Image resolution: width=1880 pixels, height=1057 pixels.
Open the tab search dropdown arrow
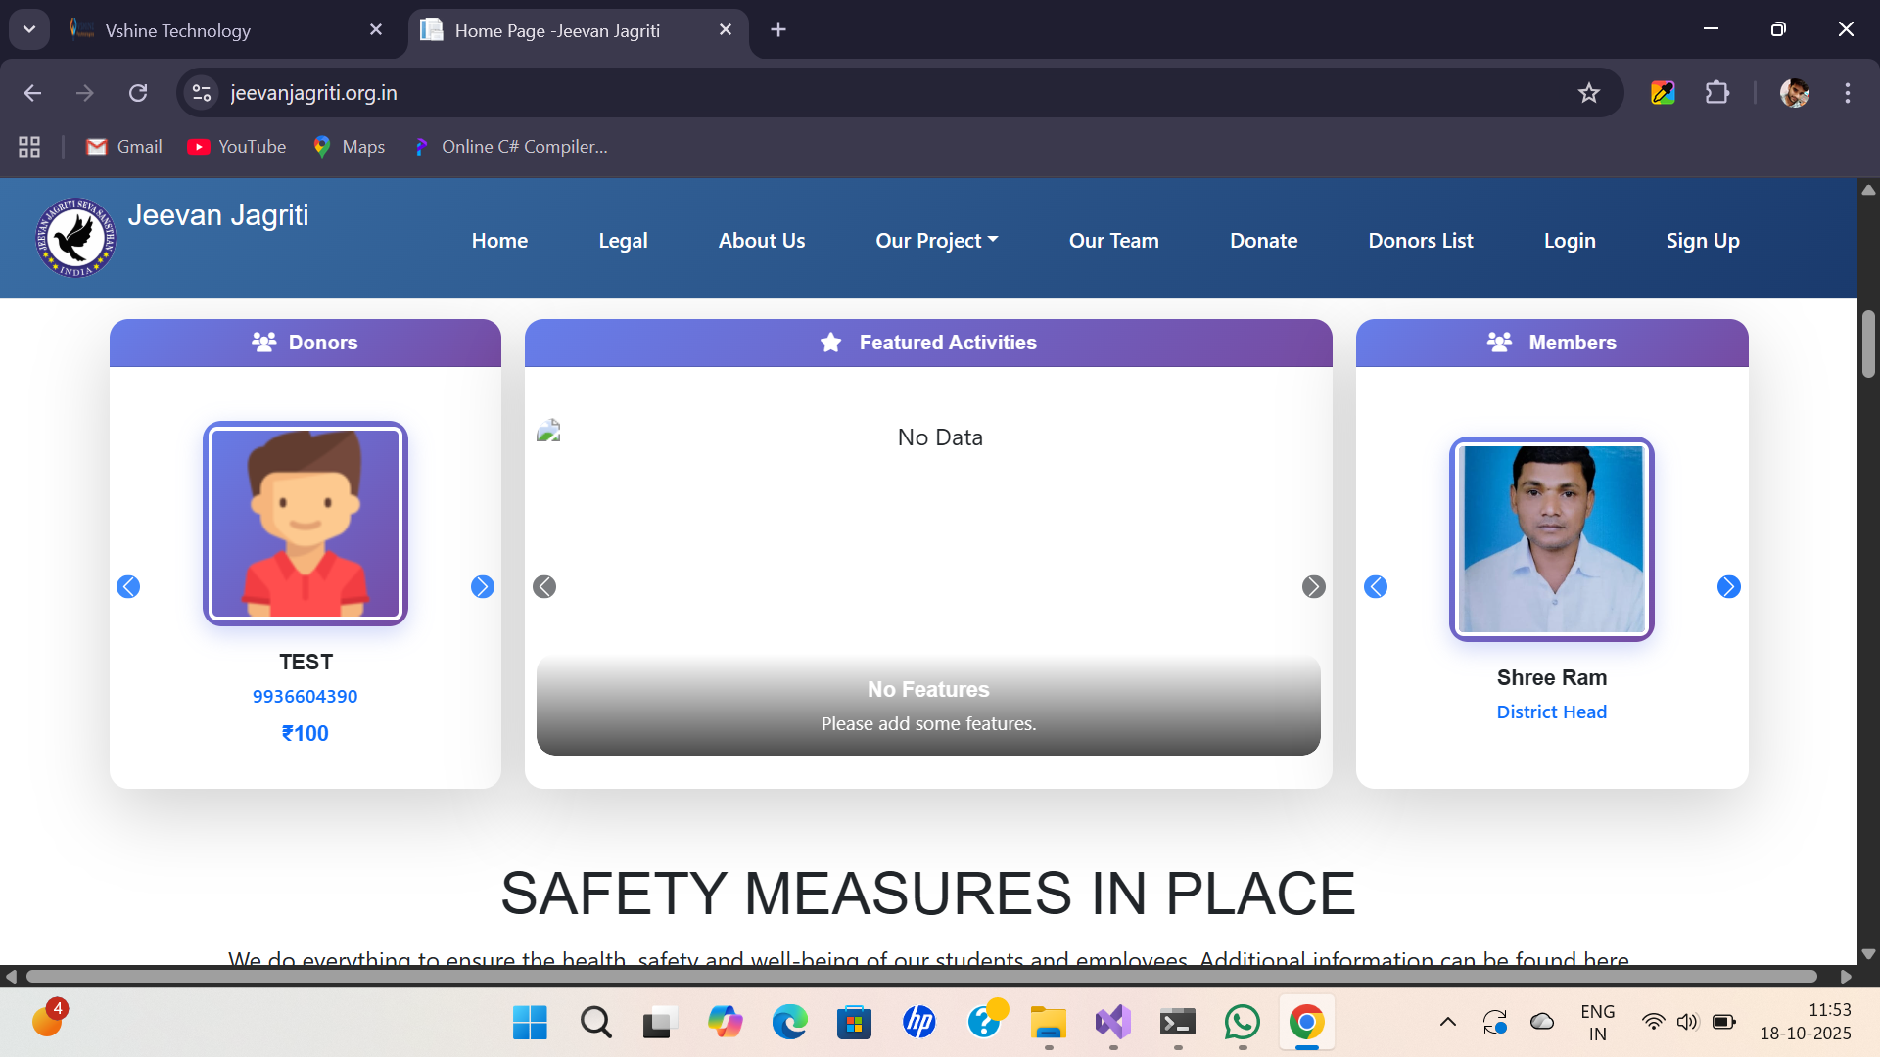pos(29,29)
